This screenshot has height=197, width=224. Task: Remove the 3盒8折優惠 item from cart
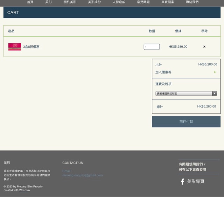pos(204,47)
